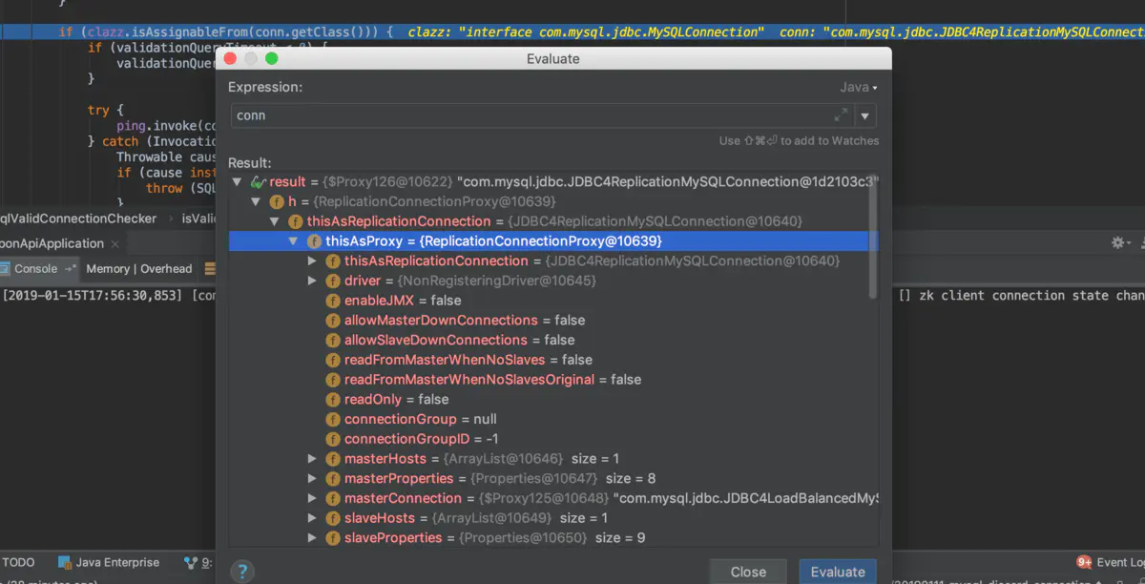Click the clazz.isAssignableFrom highlighted code line
The width and height of the screenshot is (1145, 584).
click(x=572, y=31)
